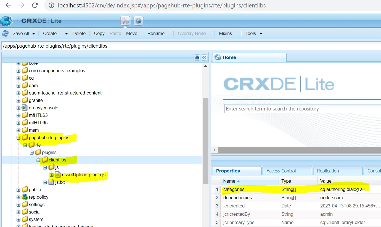The width and height of the screenshot is (381, 227).
Task: Click the Rename toolbar button
Action: (158, 33)
